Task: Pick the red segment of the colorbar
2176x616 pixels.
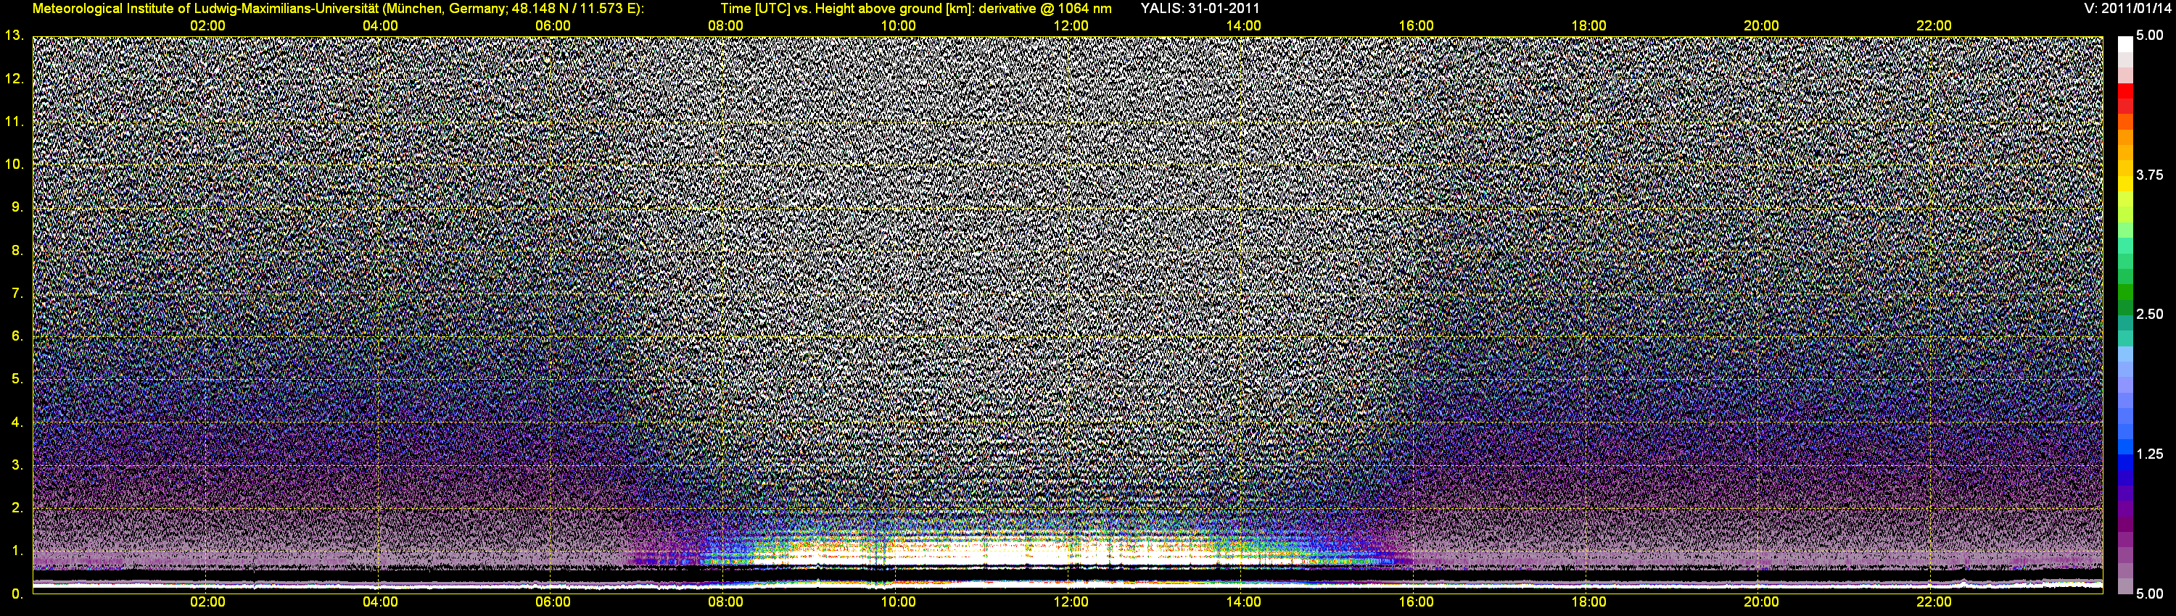Action: 2125,91
